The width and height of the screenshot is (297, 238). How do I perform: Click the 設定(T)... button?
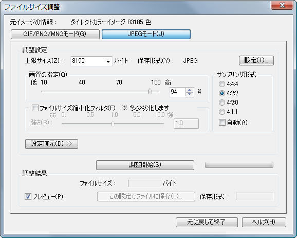[x=256, y=60]
